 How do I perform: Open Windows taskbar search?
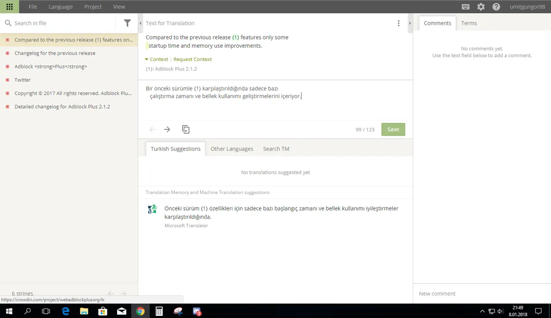pos(28,311)
